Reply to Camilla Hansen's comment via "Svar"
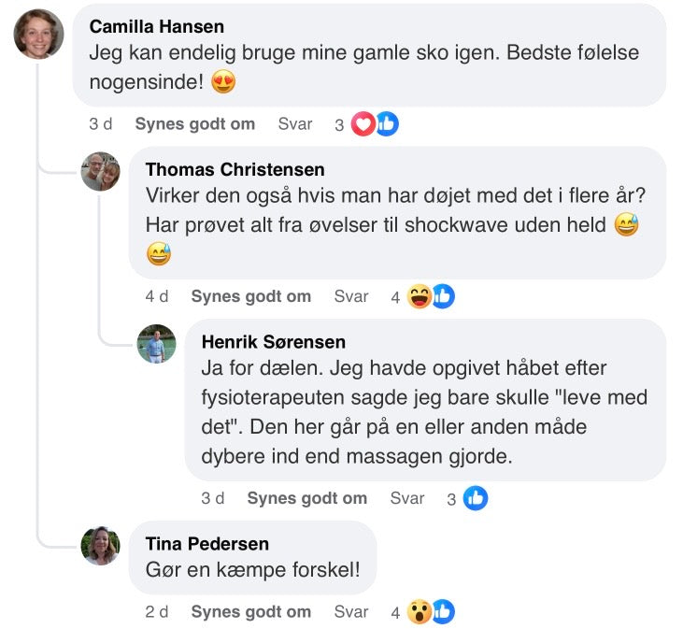This screenshot has height=629, width=683. pyautogui.click(x=295, y=124)
